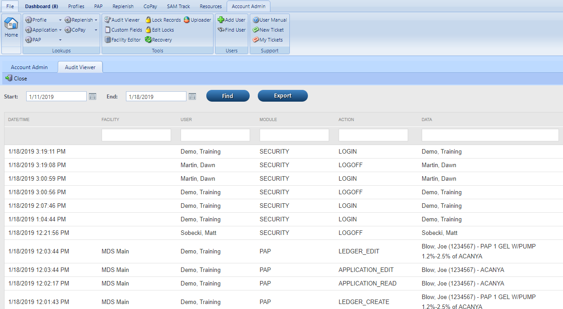Switch to the Account Admin tab
This screenshot has width=563, height=309.
30,67
